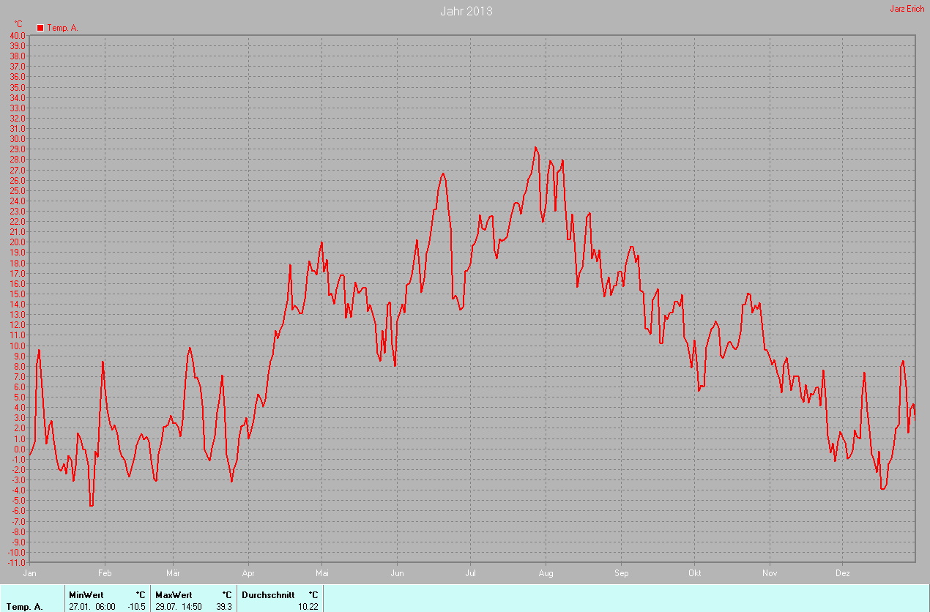This screenshot has width=930, height=612.
Task: Click the minimum value -10.5 cell
Action: [x=137, y=607]
